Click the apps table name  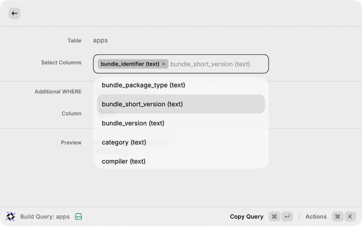click(100, 40)
